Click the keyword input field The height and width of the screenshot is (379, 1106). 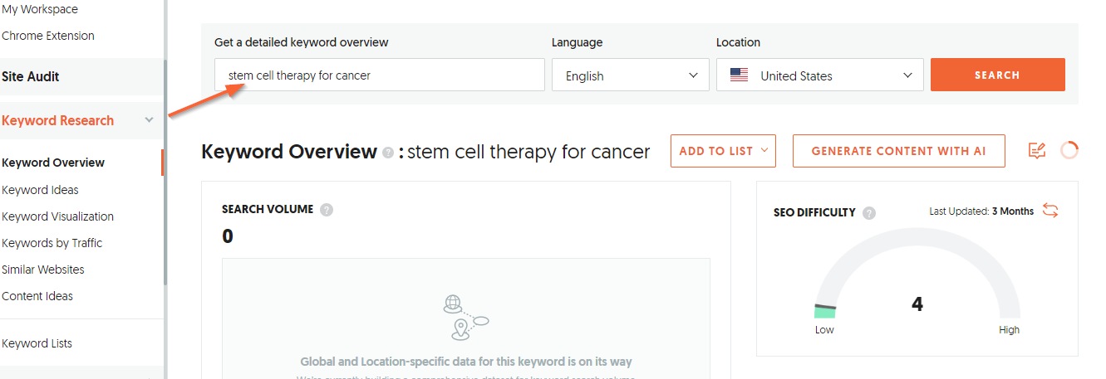[x=380, y=75]
